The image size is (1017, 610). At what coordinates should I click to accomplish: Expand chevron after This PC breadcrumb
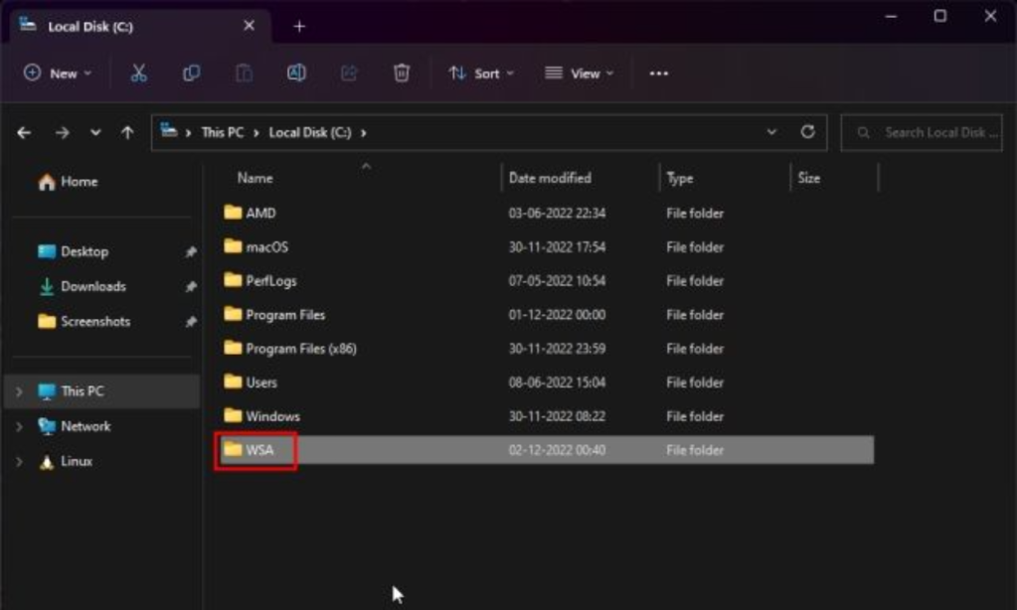(x=256, y=133)
